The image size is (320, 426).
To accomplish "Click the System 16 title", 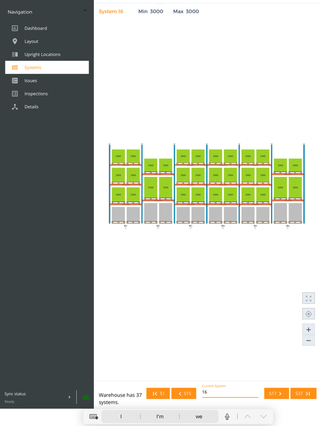I will coord(111,12).
